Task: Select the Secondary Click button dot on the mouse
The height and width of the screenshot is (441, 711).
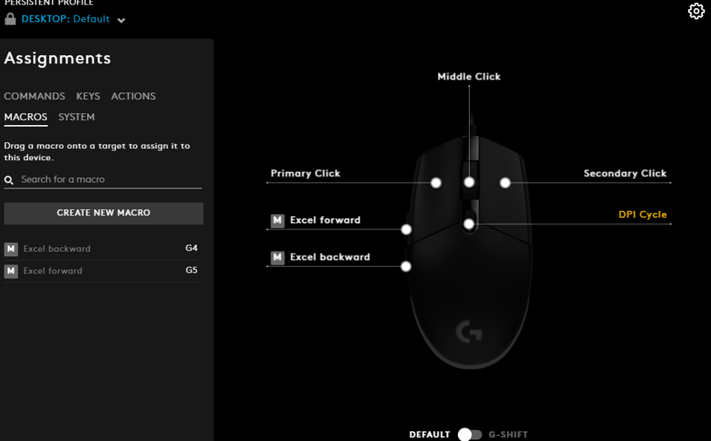Action: pos(505,183)
